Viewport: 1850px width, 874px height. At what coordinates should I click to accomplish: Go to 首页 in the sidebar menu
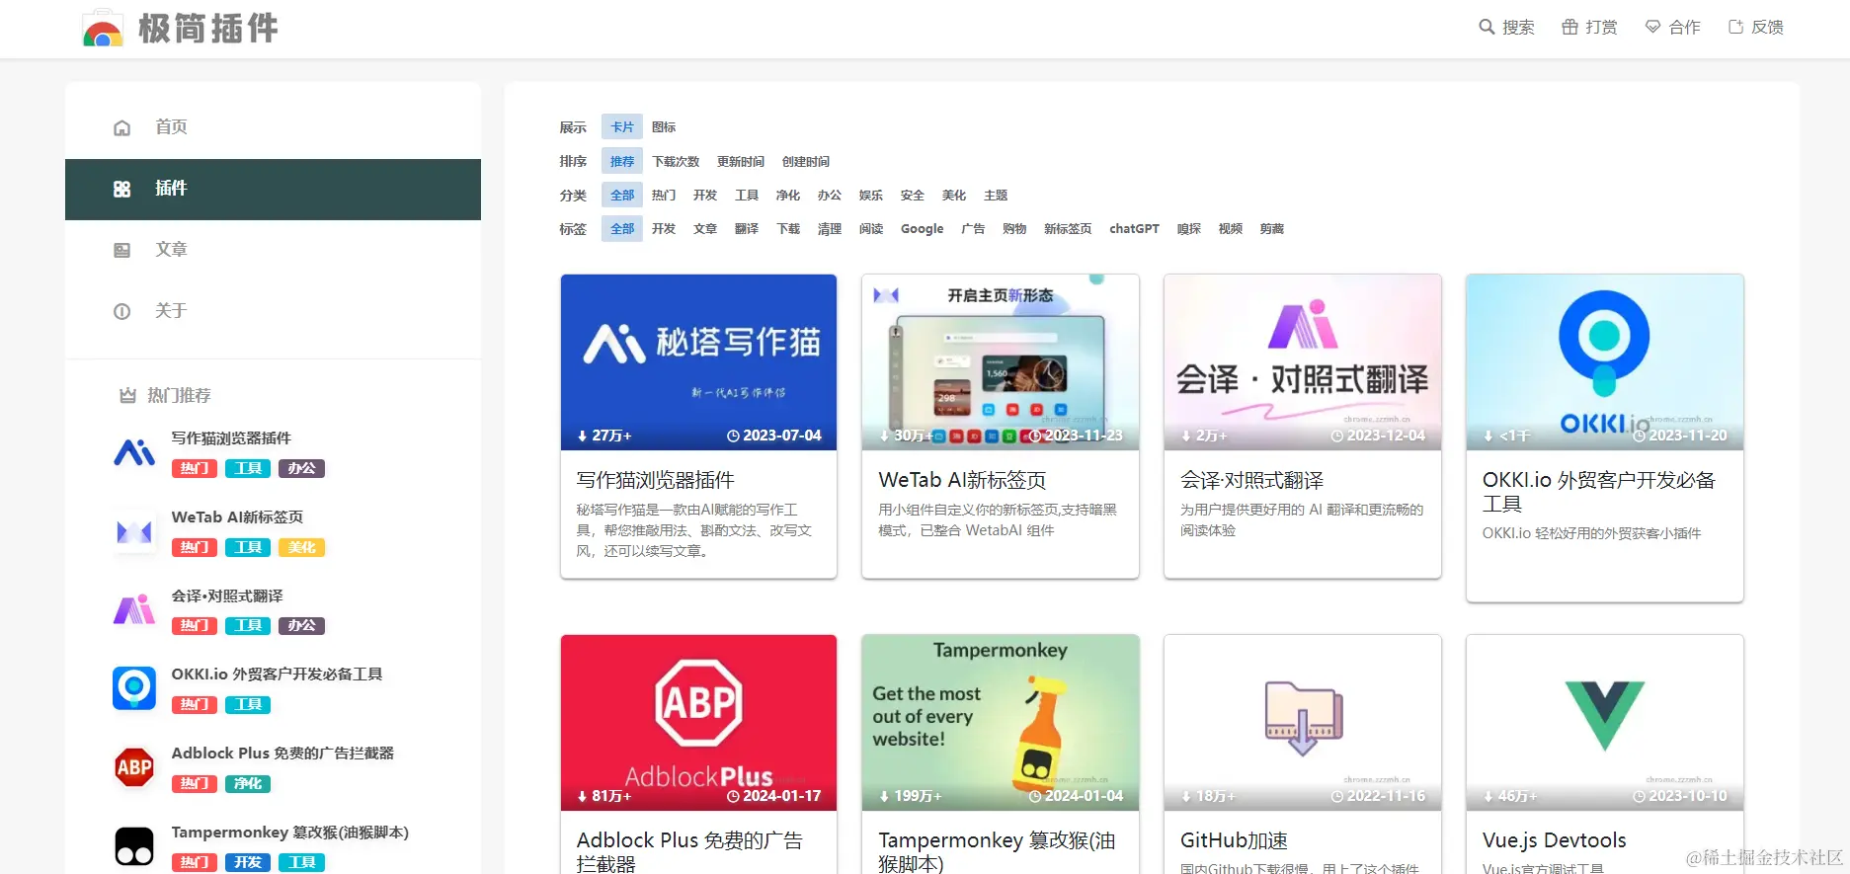[273, 127]
